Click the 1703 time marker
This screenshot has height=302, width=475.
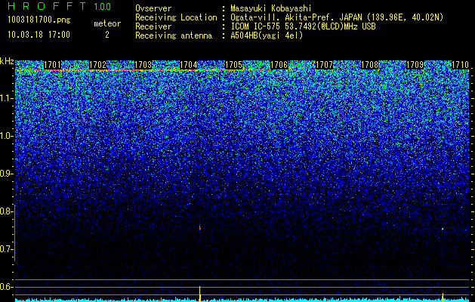[x=143, y=65]
